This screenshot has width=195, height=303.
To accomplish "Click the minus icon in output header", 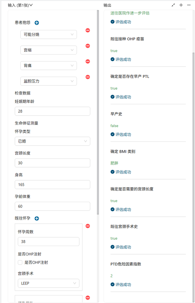I will [x=189, y=5].
